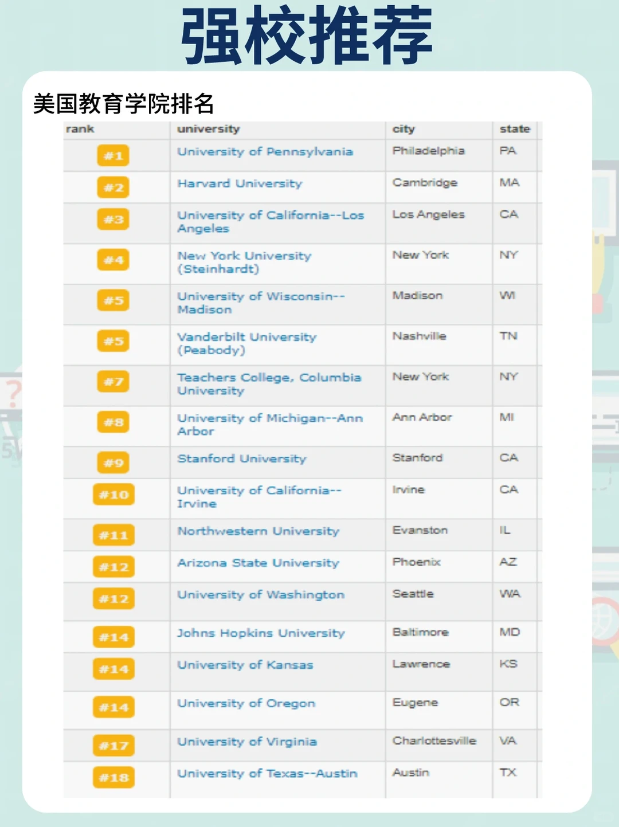Open University of Washington link
The image size is (619, 827).
[261, 595]
